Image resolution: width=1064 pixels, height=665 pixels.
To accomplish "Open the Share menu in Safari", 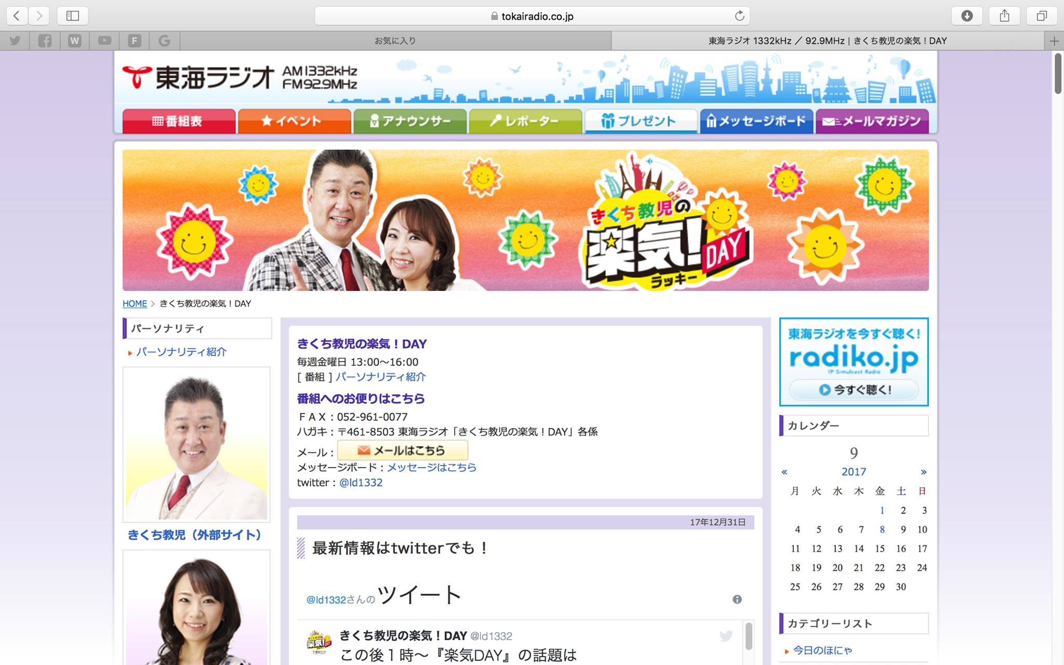I will pos(1005,16).
